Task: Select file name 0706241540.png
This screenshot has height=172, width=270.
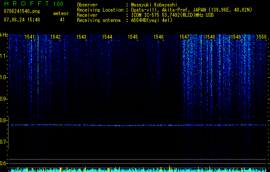Action: 22,11
